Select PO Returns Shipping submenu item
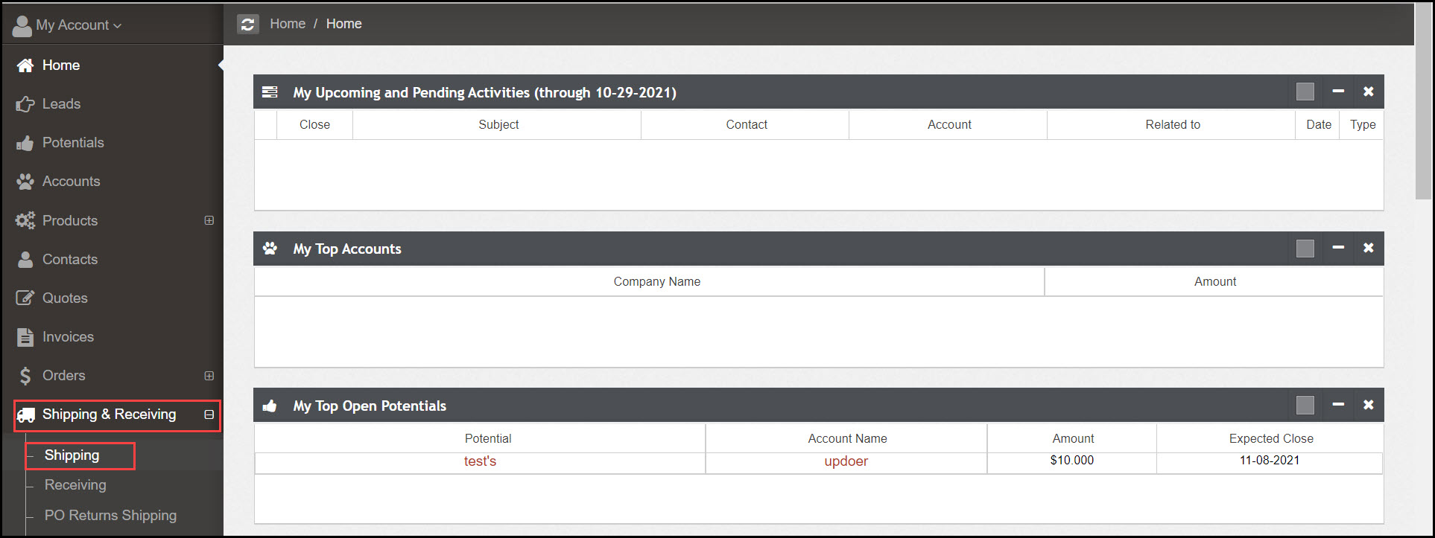The width and height of the screenshot is (1435, 538). [x=110, y=516]
